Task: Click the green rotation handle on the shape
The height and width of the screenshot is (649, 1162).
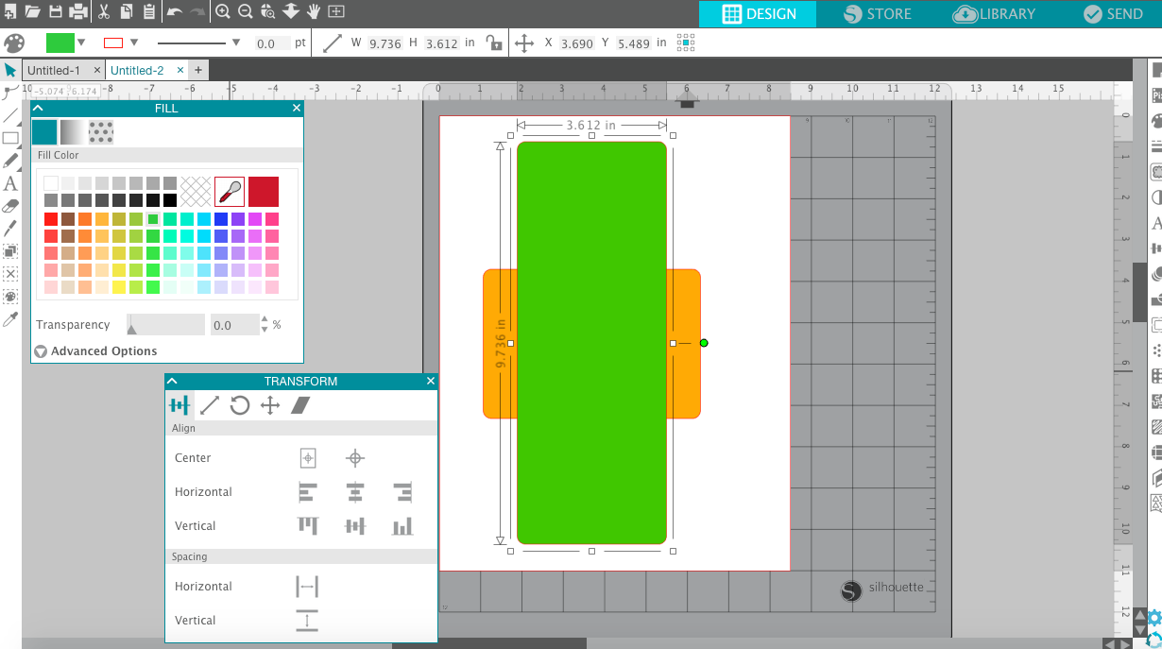Action: 704,343
